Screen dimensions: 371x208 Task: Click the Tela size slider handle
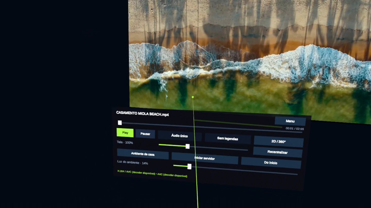tap(188, 146)
